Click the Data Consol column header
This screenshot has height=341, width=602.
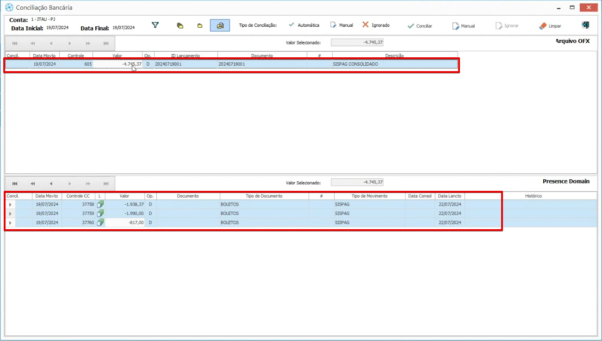pos(420,196)
